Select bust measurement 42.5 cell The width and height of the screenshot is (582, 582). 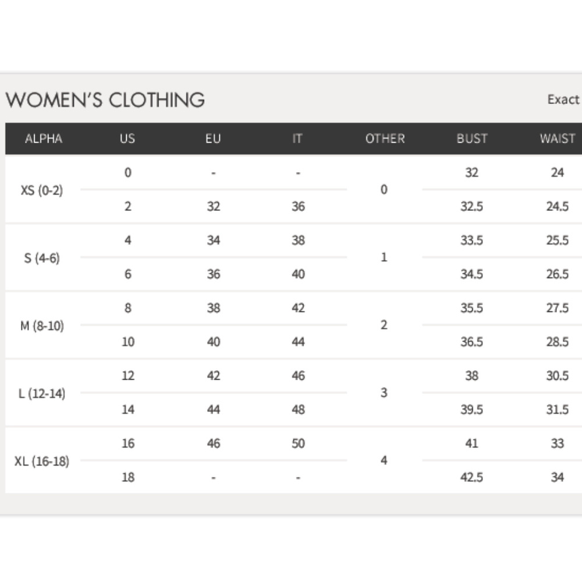(x=472, y=477)
